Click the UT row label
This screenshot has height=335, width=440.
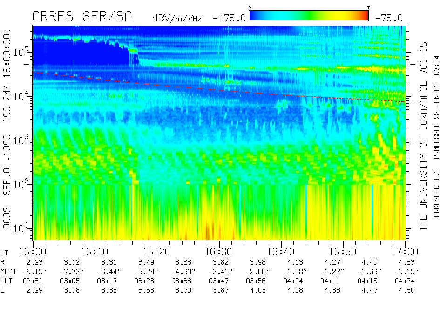5,252
